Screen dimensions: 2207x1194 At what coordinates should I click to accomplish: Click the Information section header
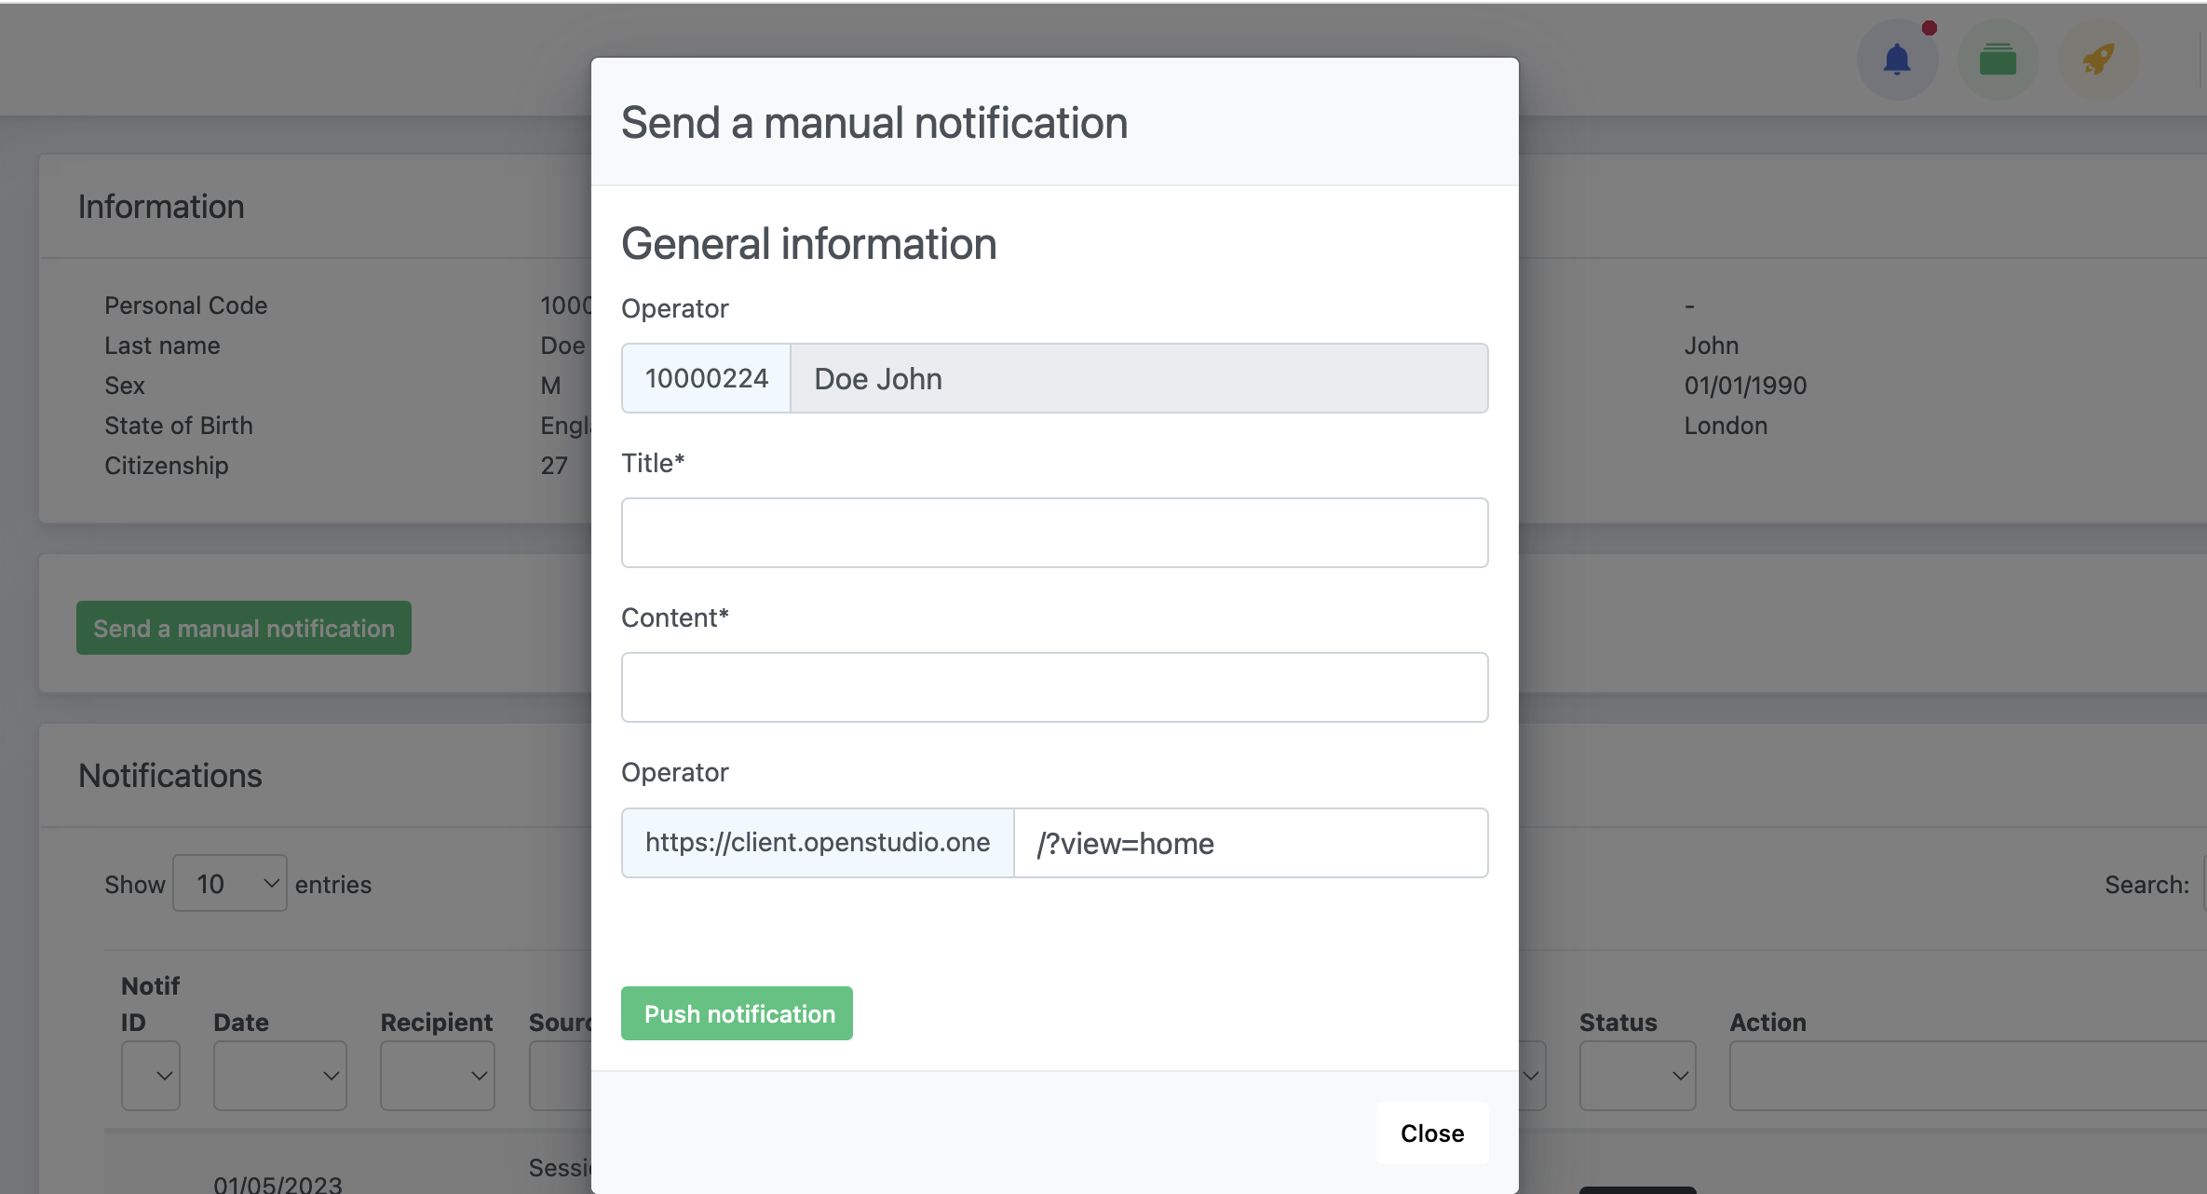point(162,204)
